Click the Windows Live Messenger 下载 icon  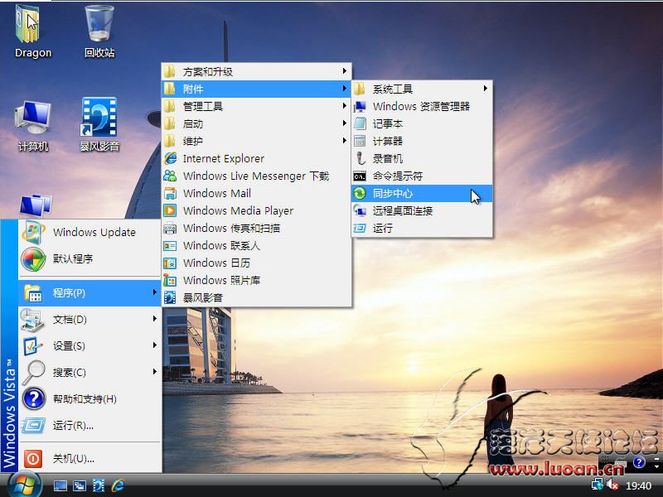pyautogui.click(x=170, y=176)
